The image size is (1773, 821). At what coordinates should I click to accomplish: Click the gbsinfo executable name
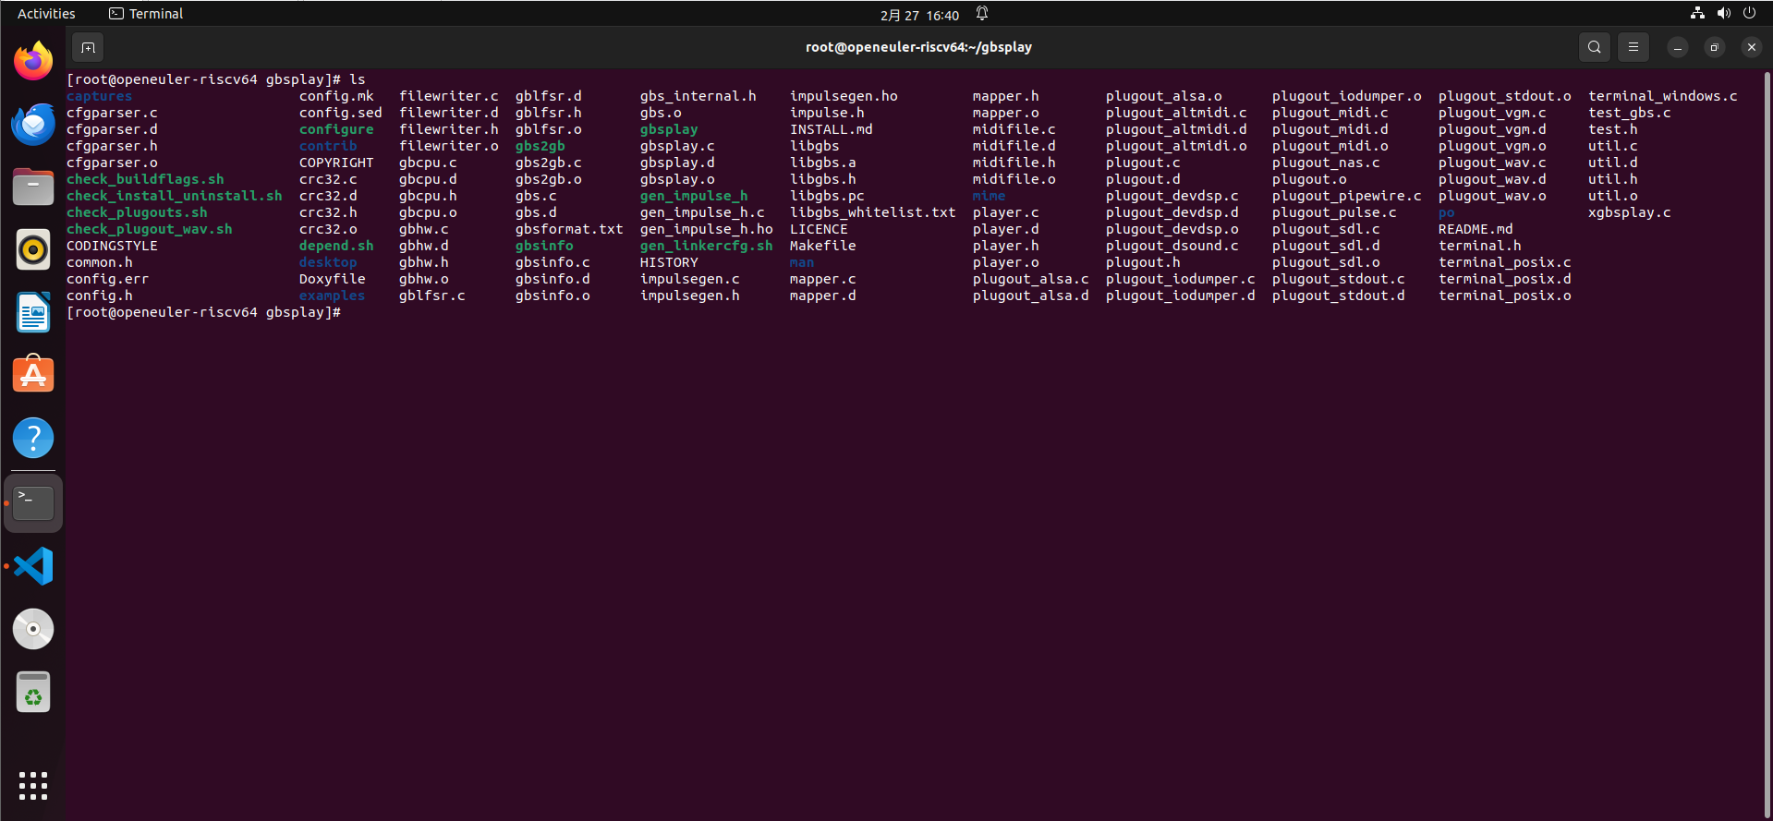544,246
